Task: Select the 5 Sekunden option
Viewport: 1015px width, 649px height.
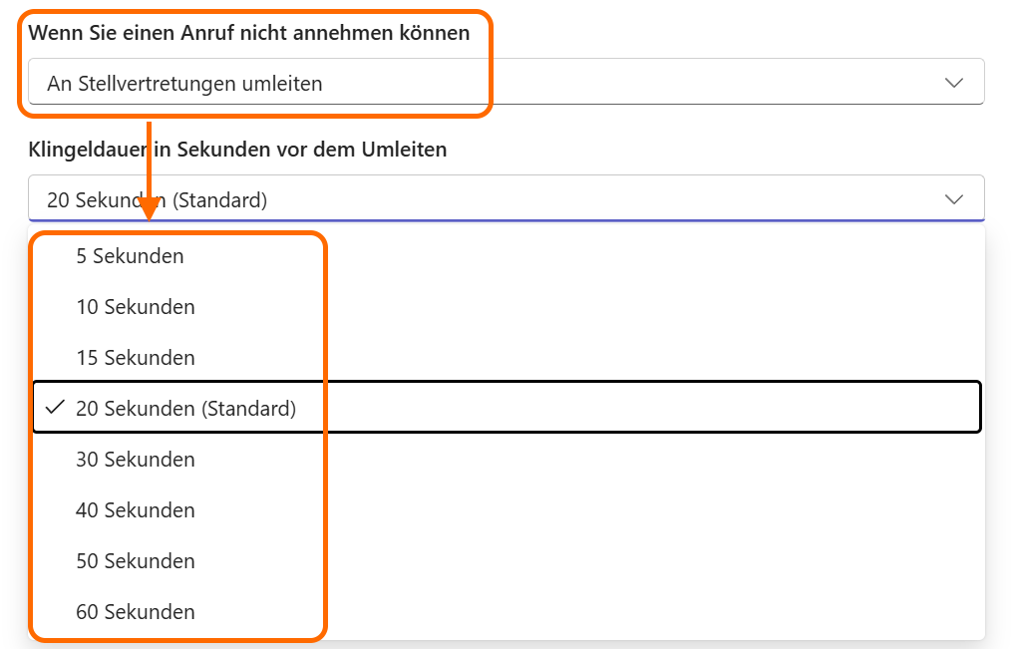Action: pos(130,256)
